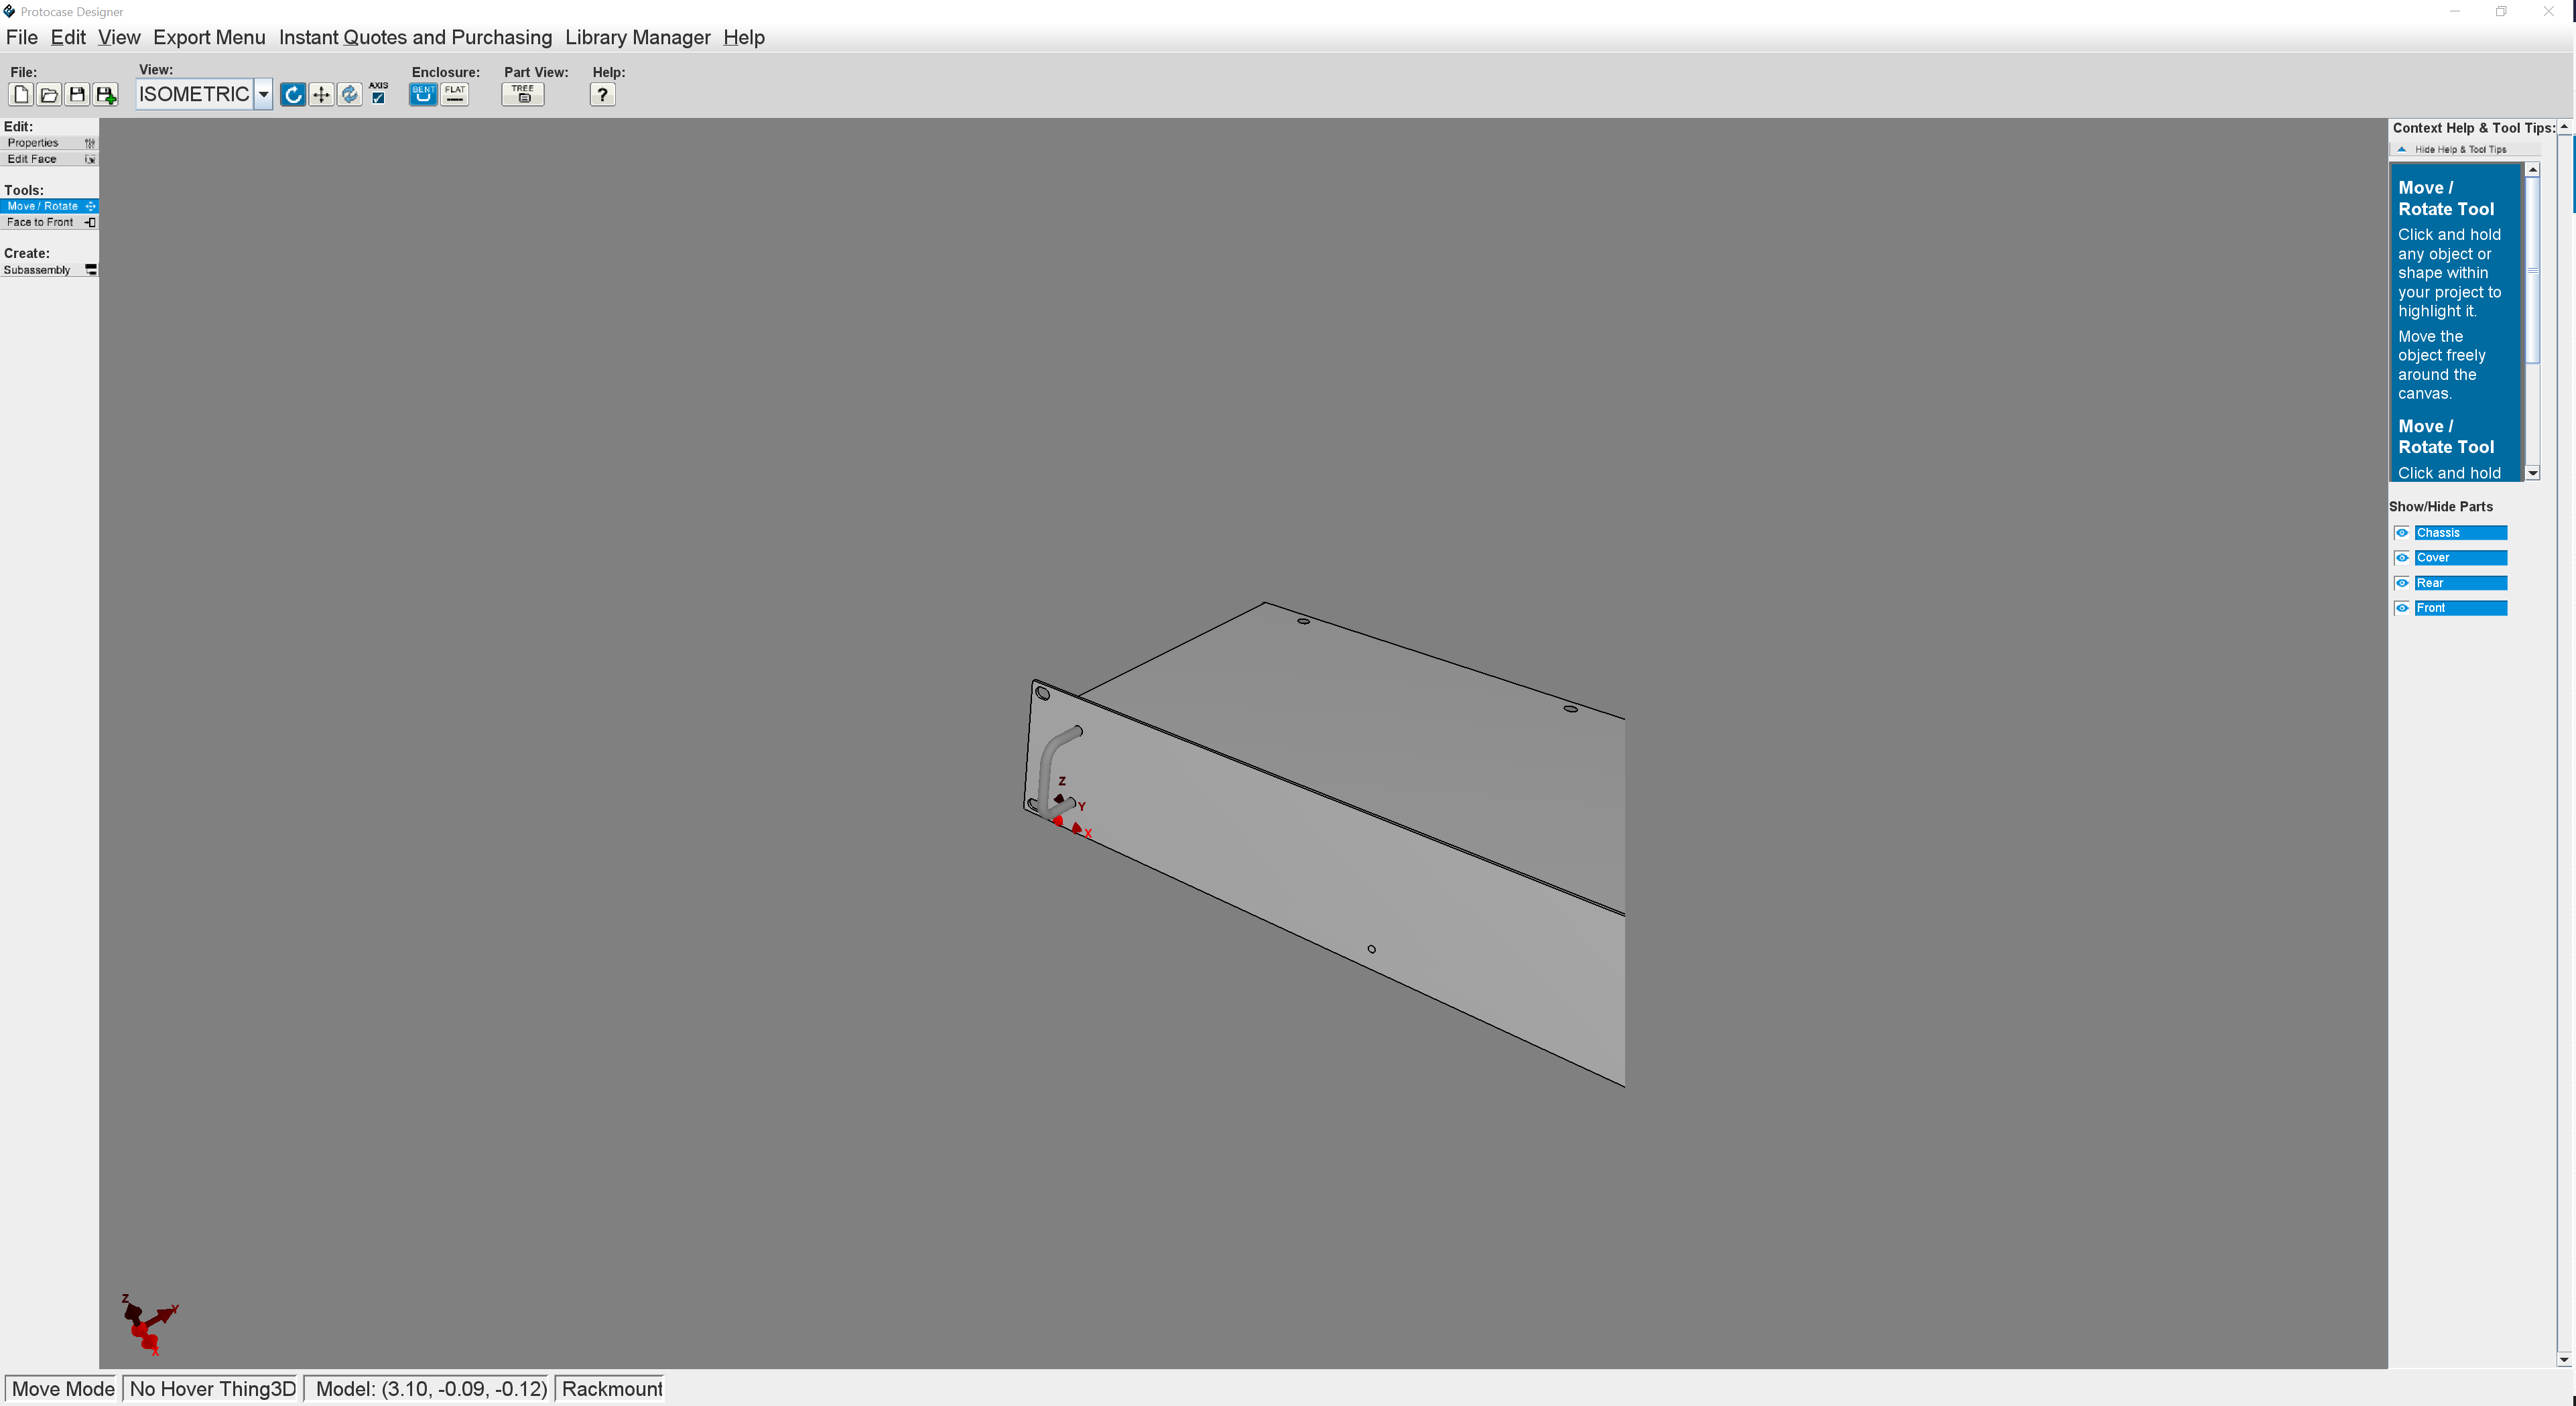Hide the Chassis part via eye icon
2576x1406 pixels.
(2402, 532)
